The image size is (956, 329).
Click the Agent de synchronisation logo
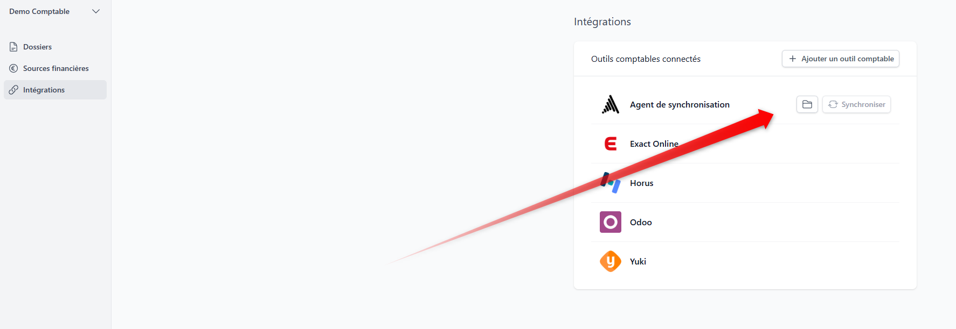coord(610,104)
